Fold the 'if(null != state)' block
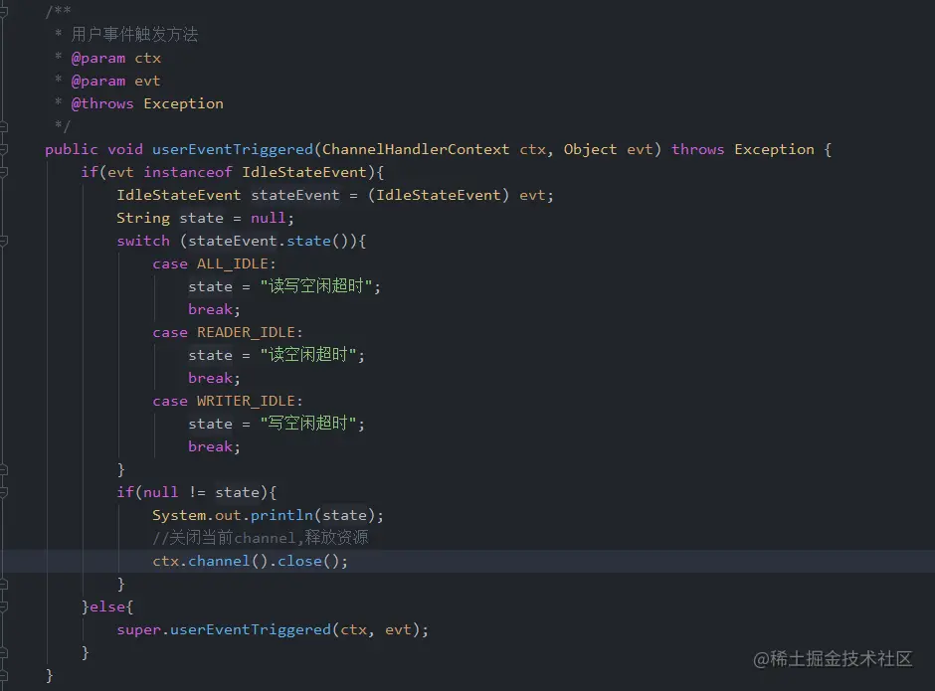935x691 pixels. coord(3,492)
